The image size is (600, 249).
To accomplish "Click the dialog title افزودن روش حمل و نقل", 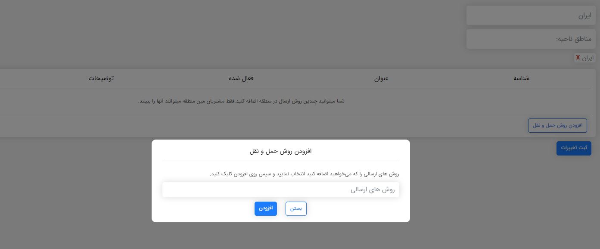I will (281, 151).
